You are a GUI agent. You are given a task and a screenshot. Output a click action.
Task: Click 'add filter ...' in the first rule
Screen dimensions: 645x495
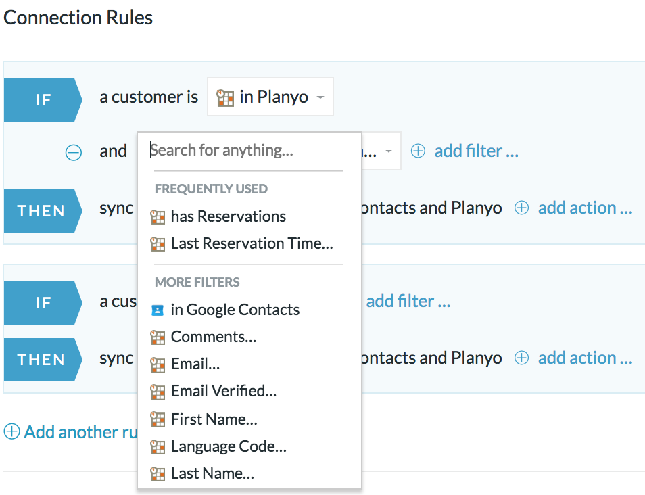click(477, 151)
